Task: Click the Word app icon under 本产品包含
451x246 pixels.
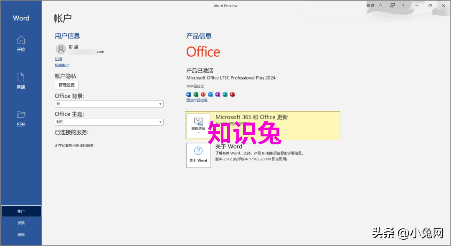Action: pyautogui.click(x=189, y=94)
